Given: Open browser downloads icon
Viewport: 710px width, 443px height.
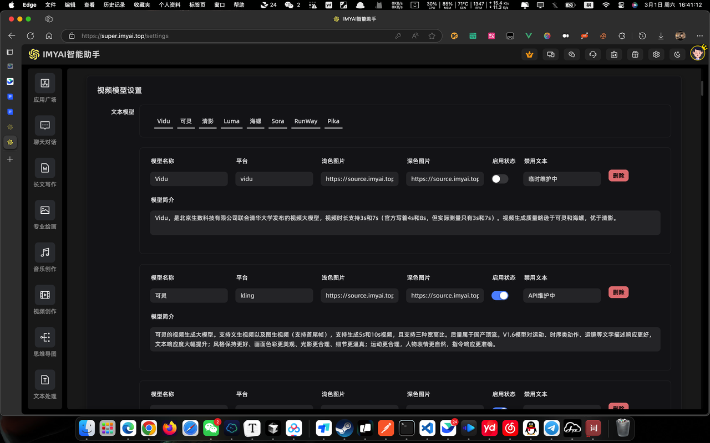Looking at the screenshot, I should coord(661,36).
